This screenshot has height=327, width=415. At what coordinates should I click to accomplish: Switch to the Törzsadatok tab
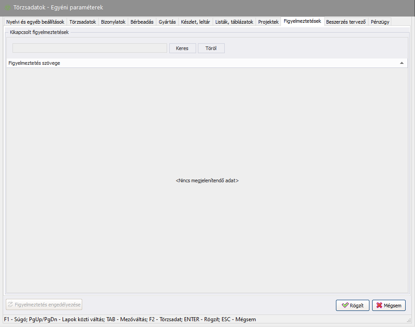[83, 22]
